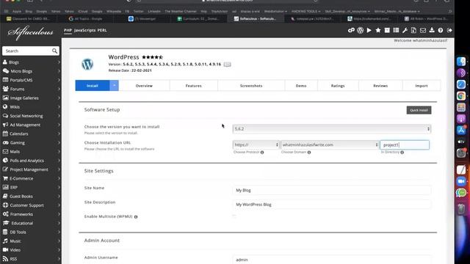Tick the Enable Multisite (WPMU) checkbox
The image size is (470, 264).
coord(234,216)
